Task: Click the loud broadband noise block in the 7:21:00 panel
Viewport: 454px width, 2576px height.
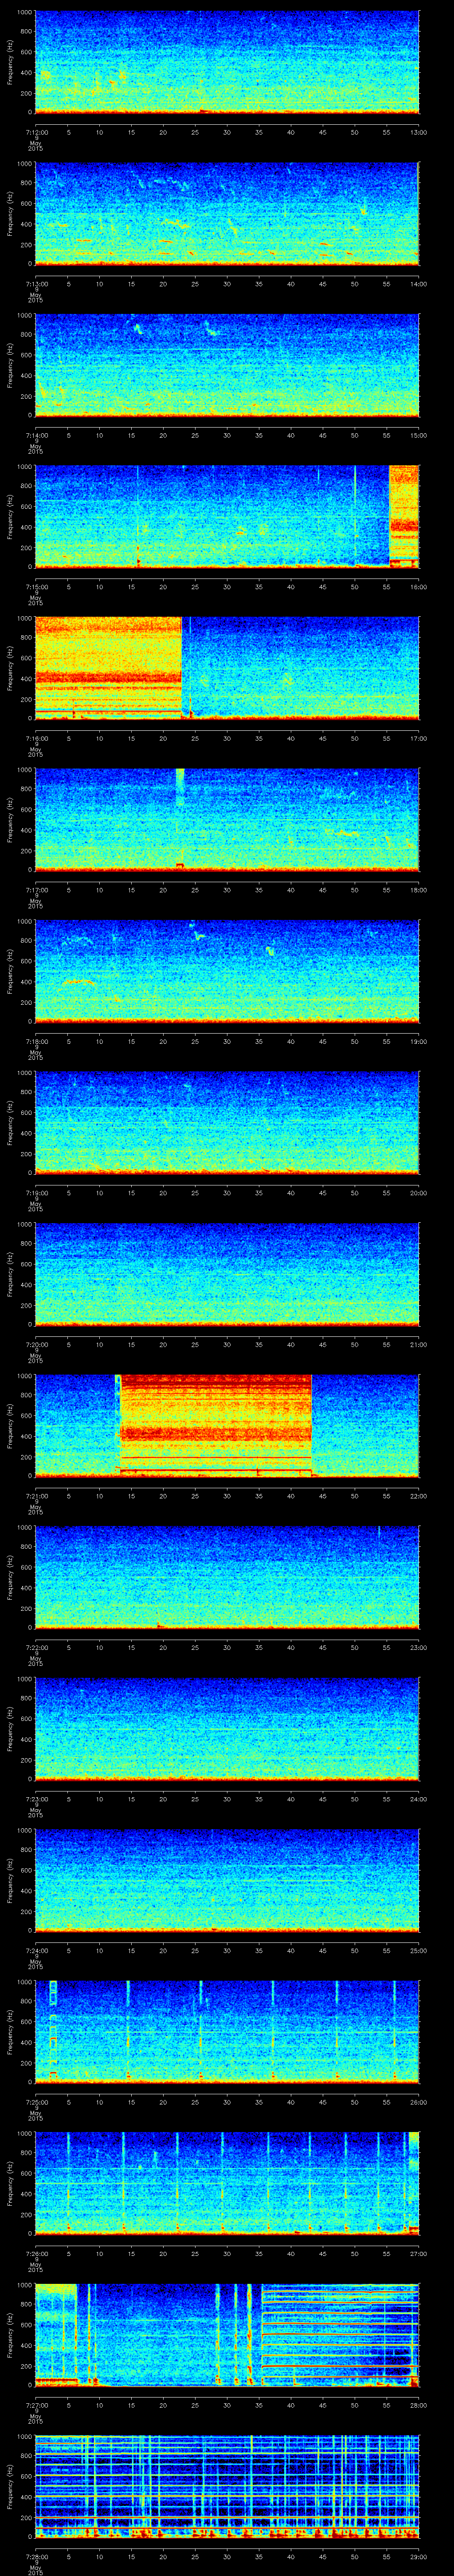Action: point(215,1425)
